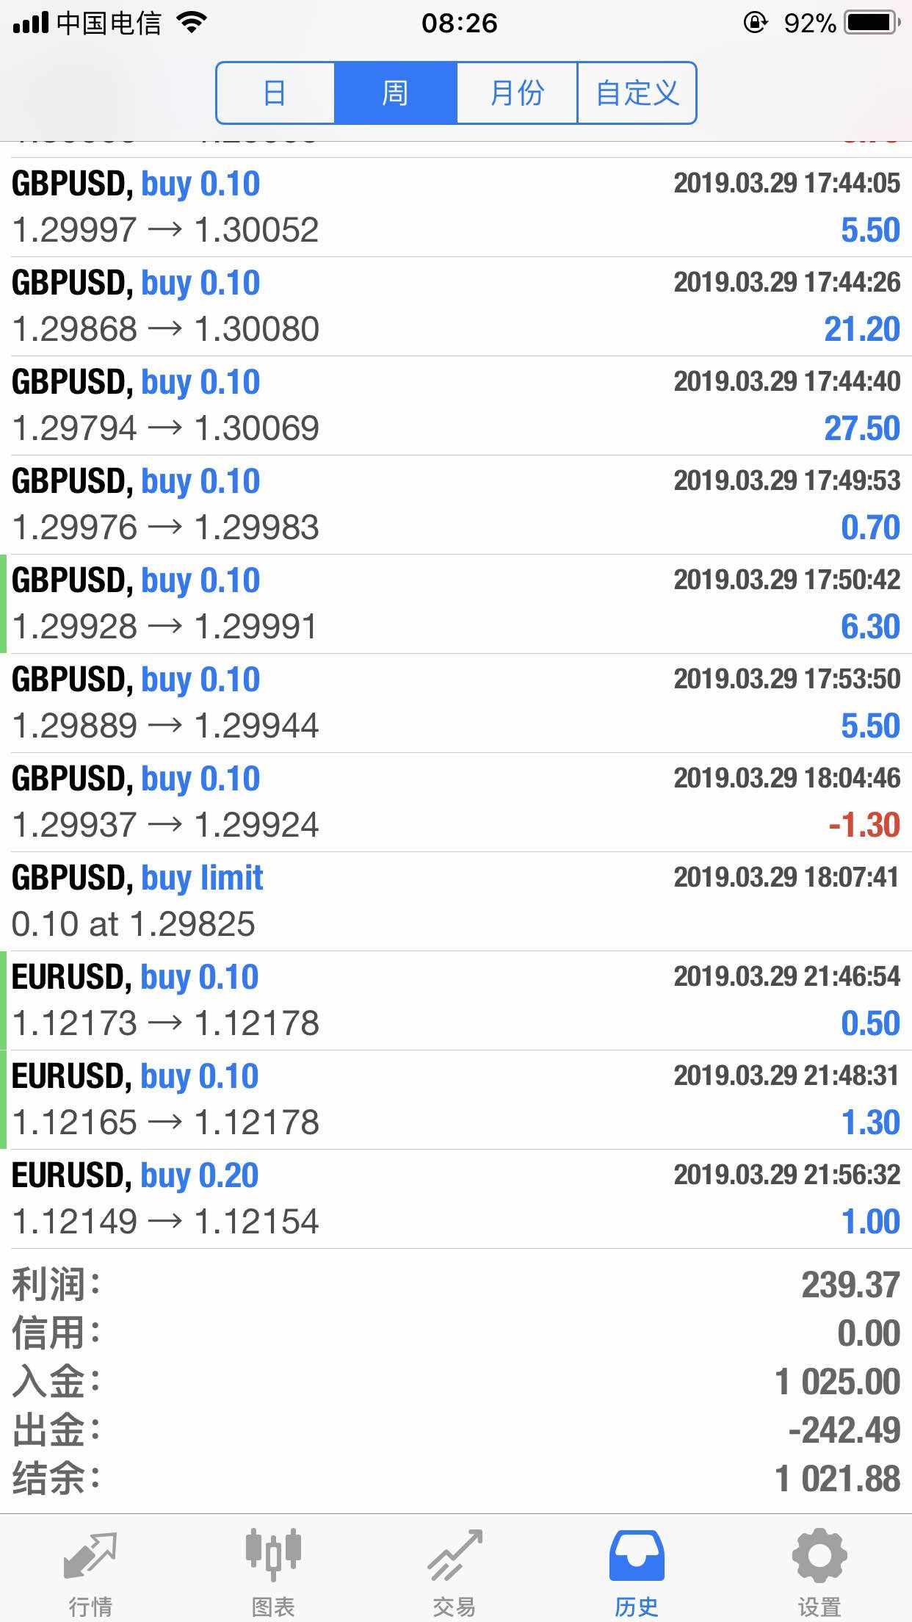This screenshot has height=1622, width=912.
Task: Open the GBPUSD buy limit order at 1.29825
Action: (x=455, y=901)
